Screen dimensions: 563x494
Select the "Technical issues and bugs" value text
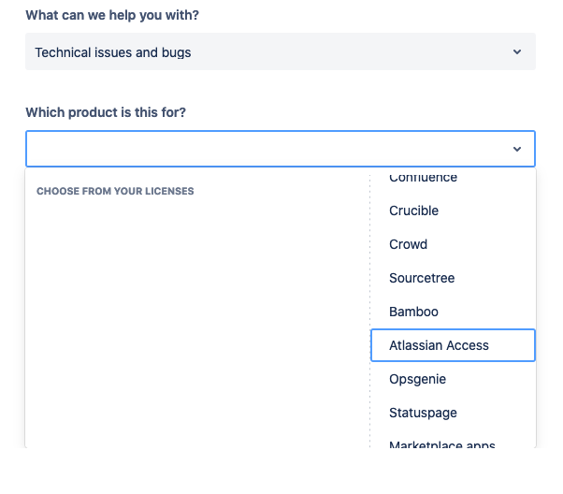[113, 52]
